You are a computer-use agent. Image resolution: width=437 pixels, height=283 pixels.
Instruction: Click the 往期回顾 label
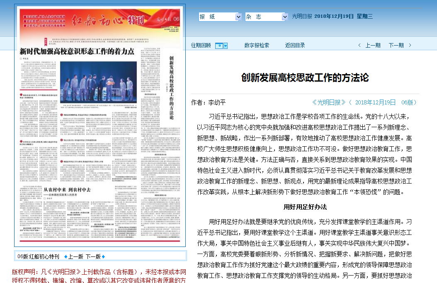pyautogui.click(x=201, y=46)
